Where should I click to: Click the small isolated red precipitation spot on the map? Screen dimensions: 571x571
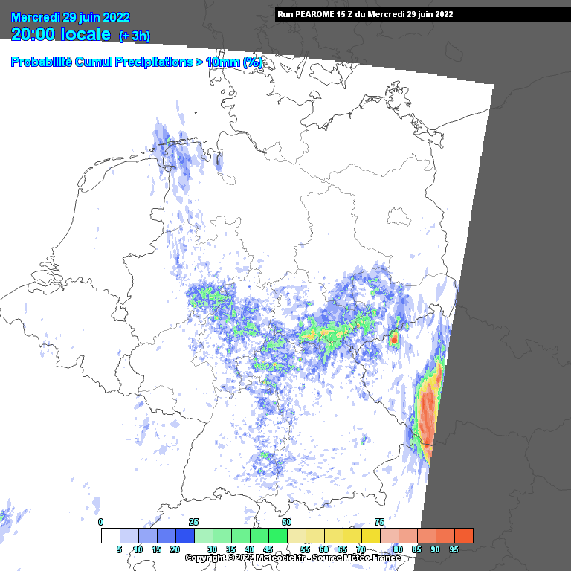(394, 340)
